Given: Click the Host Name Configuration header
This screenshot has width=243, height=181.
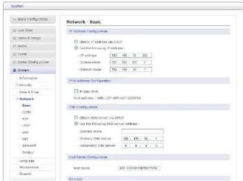Looking at the screenshot, I should tap(148, 157).
